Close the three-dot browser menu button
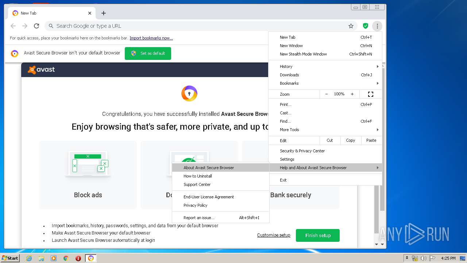The height and width of the screenshot is (263, 467). [377, 26]
